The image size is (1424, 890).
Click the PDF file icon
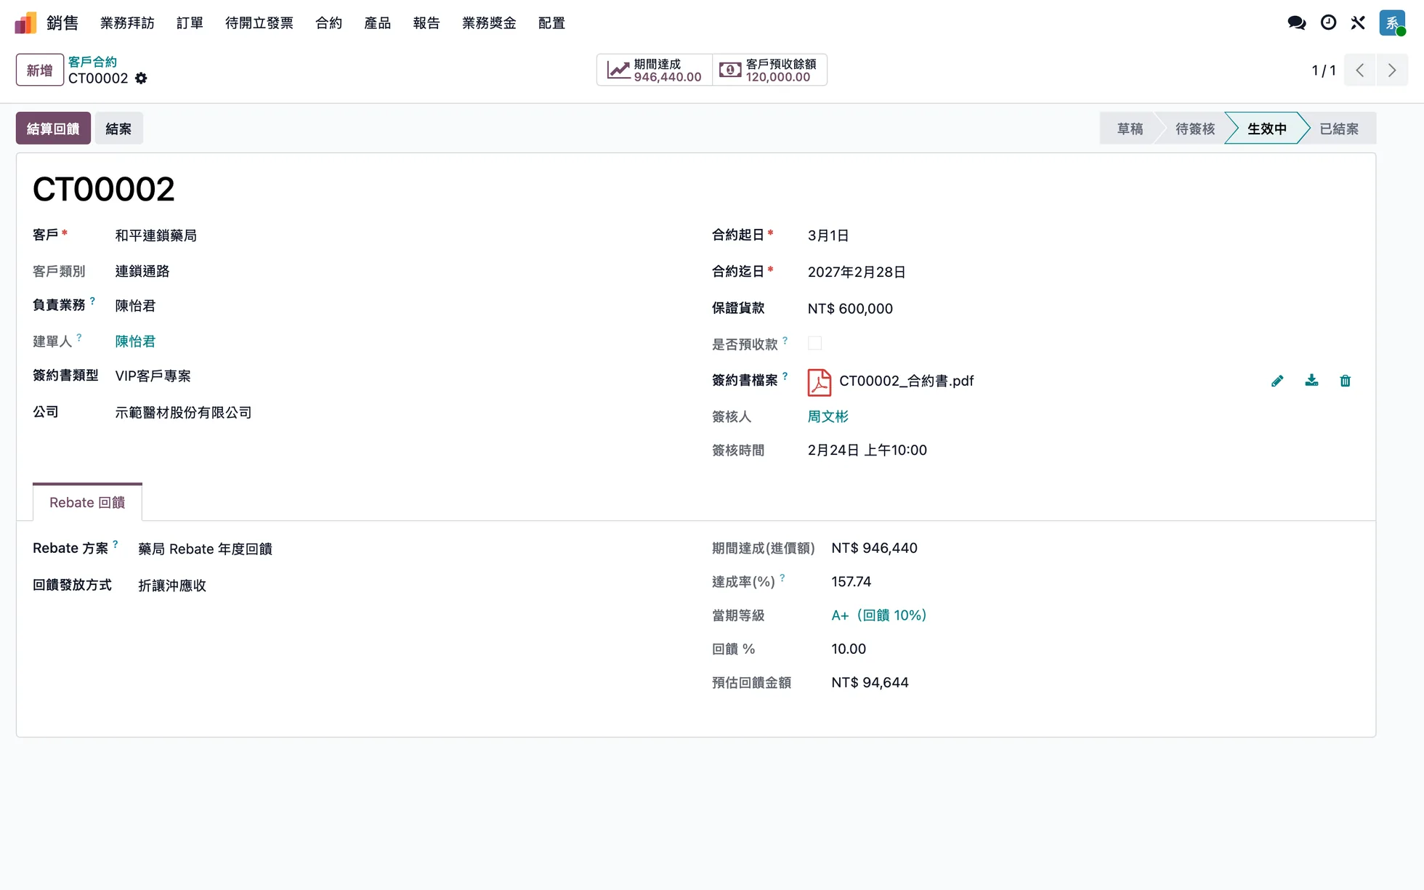click(x=820, y=381)
